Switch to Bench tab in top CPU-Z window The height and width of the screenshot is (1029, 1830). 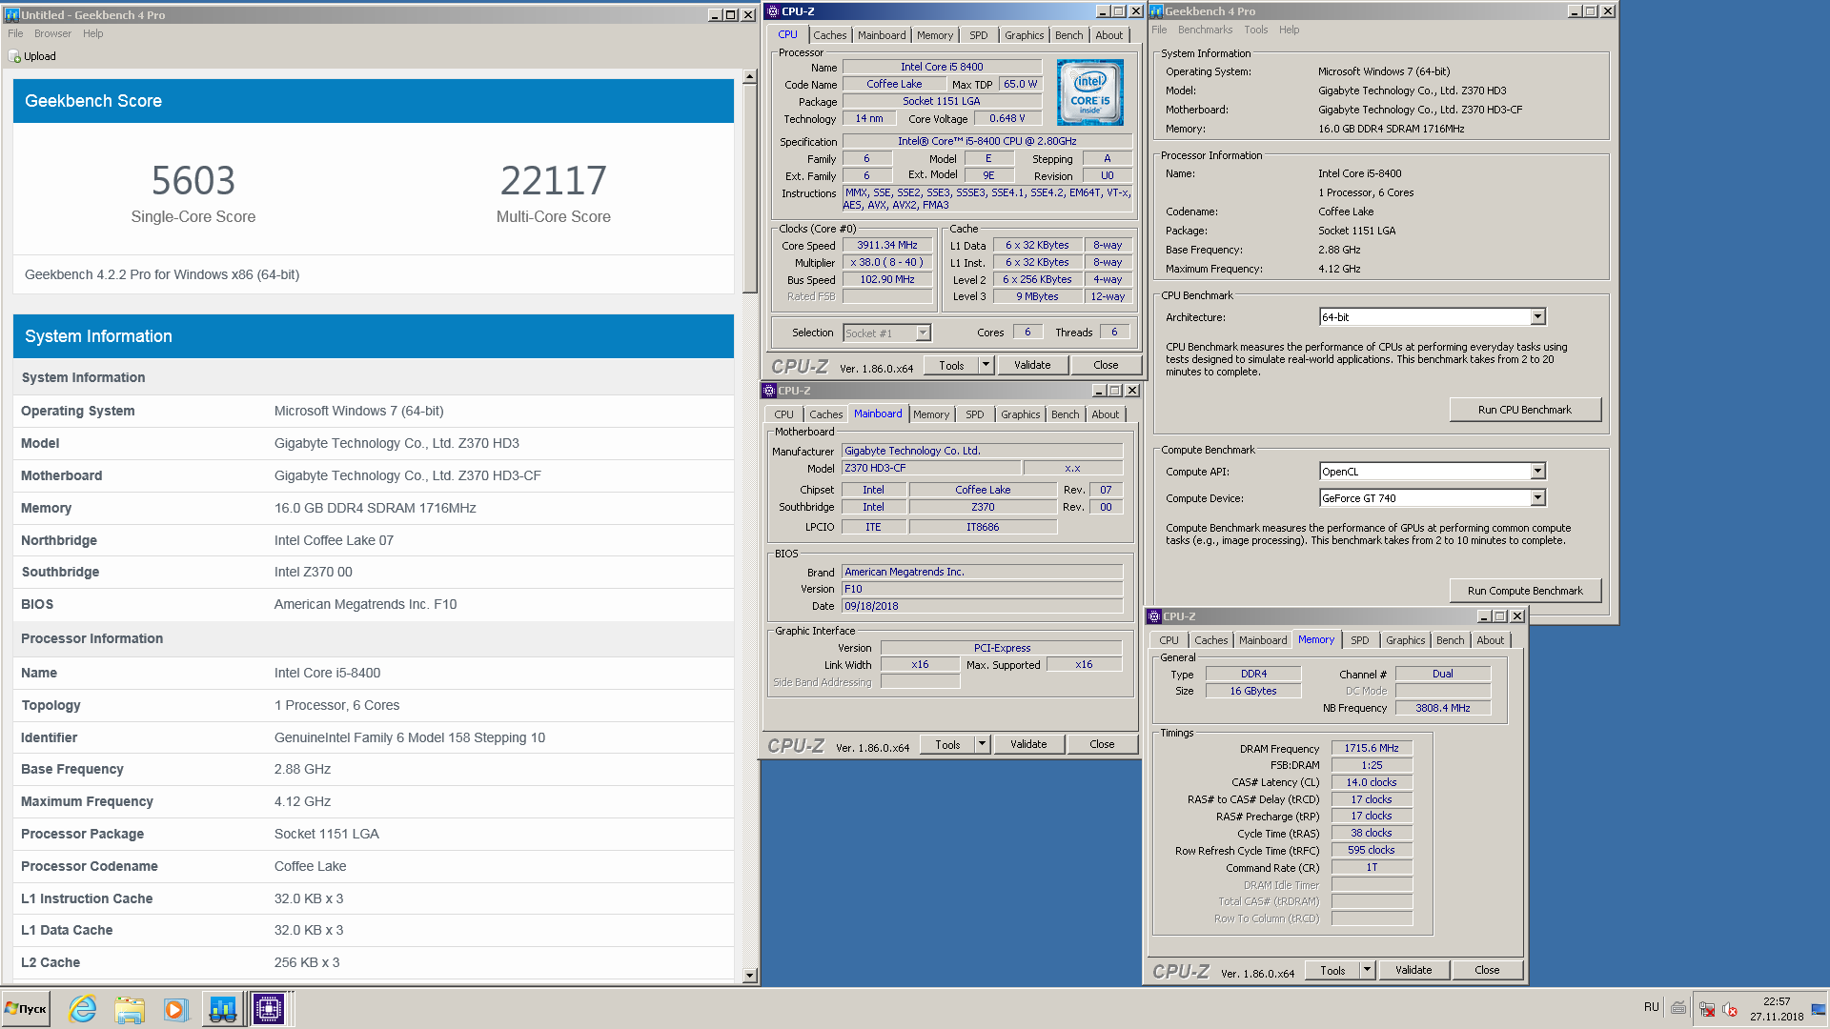pos(1069,35)
